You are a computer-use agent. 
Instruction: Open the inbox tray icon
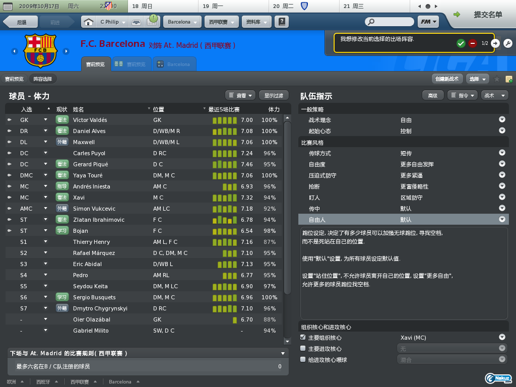pyautogui.click(x=136, y=22)
